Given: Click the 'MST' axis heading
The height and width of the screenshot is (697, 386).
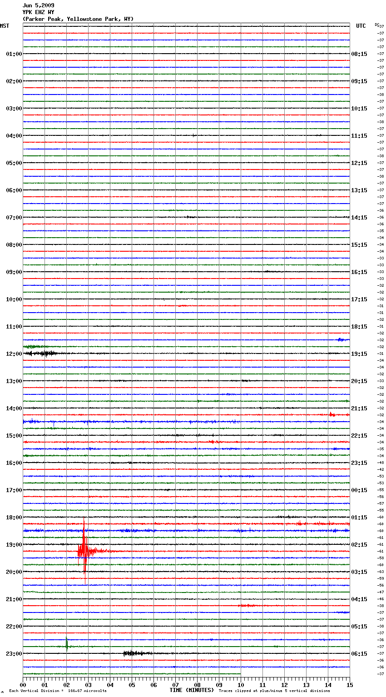Looking at the screenshot, I should [5, 26].
